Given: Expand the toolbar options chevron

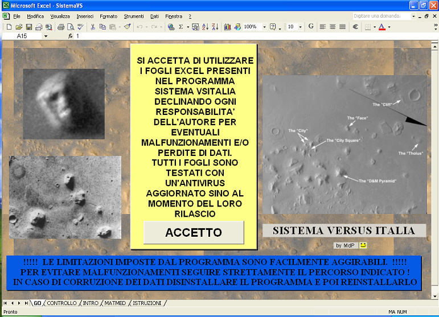Looking at the screenshot, I should (436, 27).
